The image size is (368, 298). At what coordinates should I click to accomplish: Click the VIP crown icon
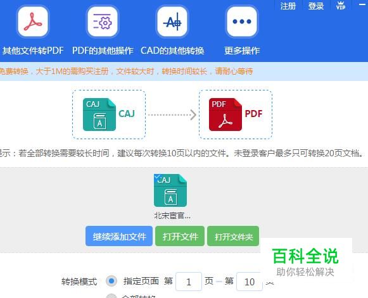pos(341,6)
